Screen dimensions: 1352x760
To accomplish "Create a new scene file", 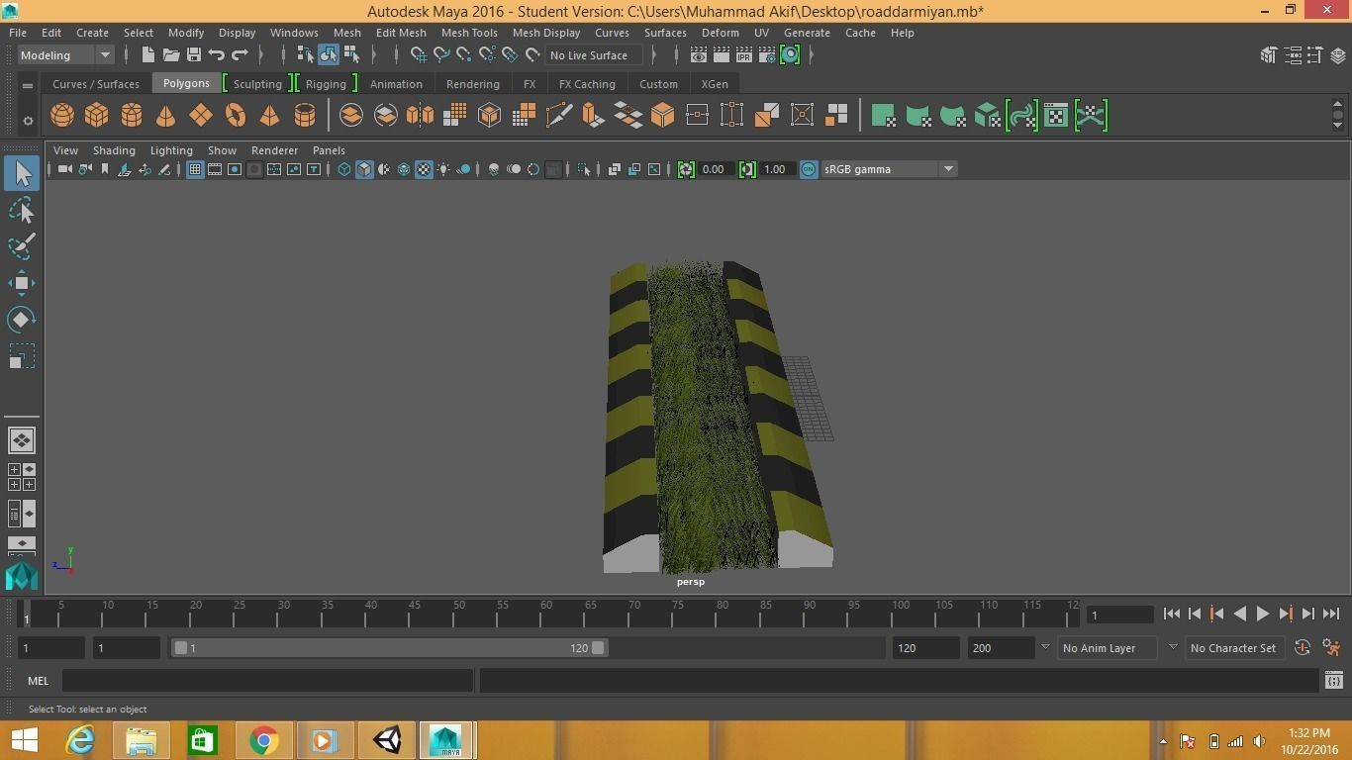I will click(x=148, y=55).
